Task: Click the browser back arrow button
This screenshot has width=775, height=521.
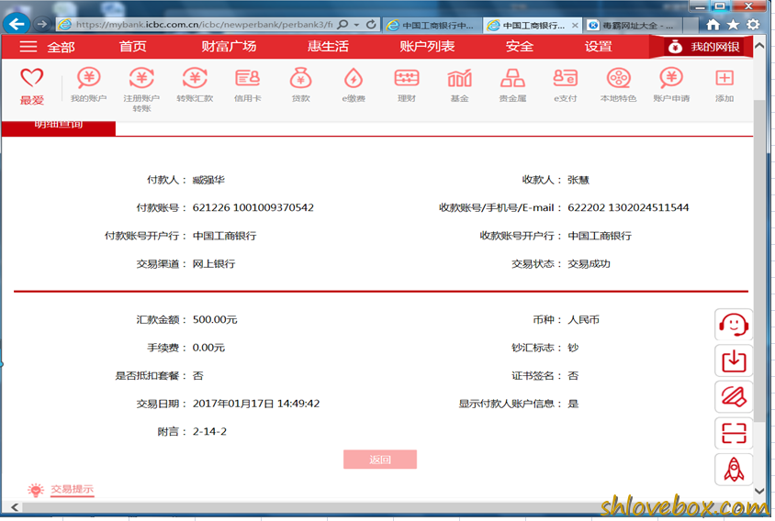Action: click(17, 24)
